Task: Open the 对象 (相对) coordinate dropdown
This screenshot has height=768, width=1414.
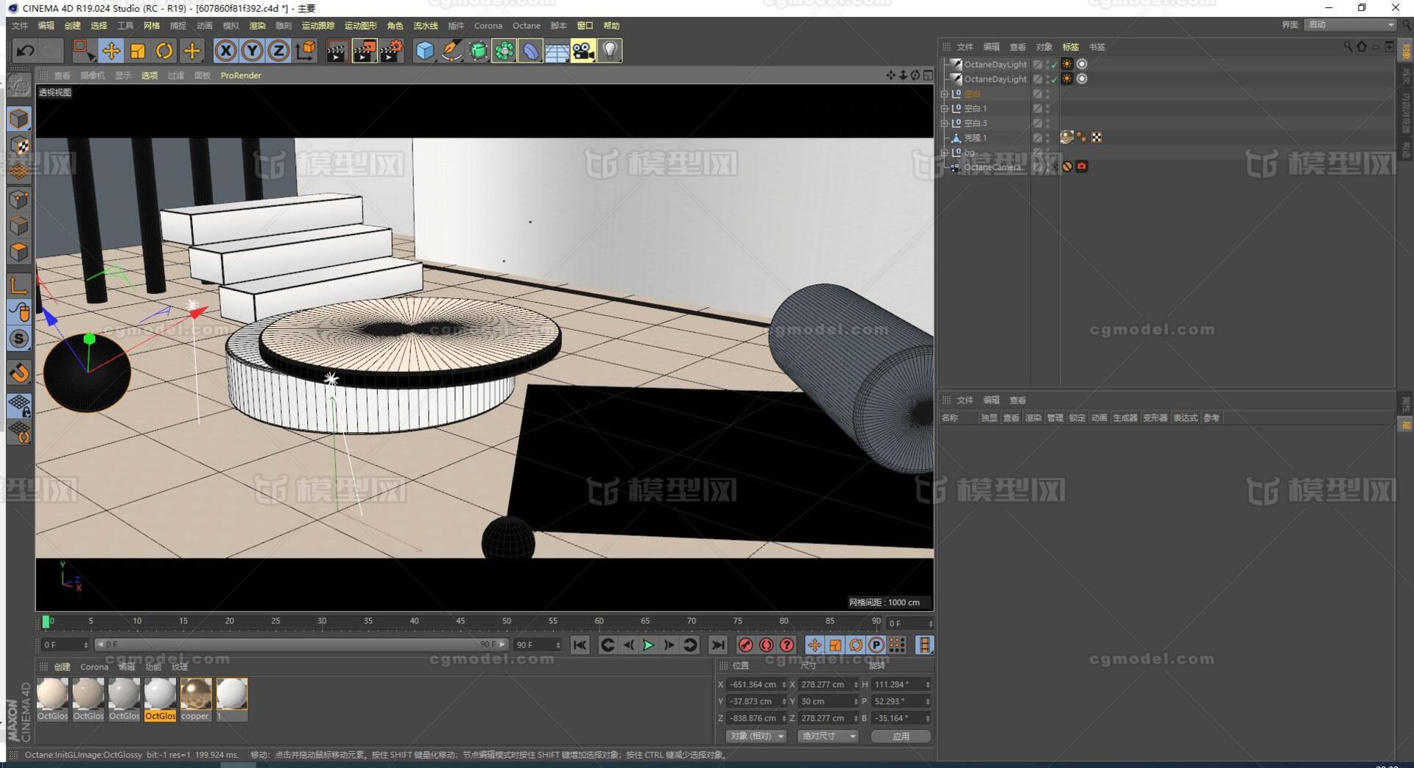Action: (x=756, y=736)
